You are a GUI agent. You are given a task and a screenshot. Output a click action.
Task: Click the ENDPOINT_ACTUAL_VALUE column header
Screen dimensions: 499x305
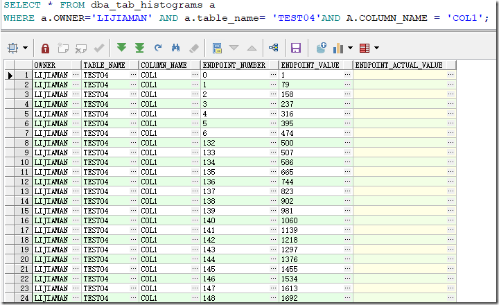[x=405, y=65]
